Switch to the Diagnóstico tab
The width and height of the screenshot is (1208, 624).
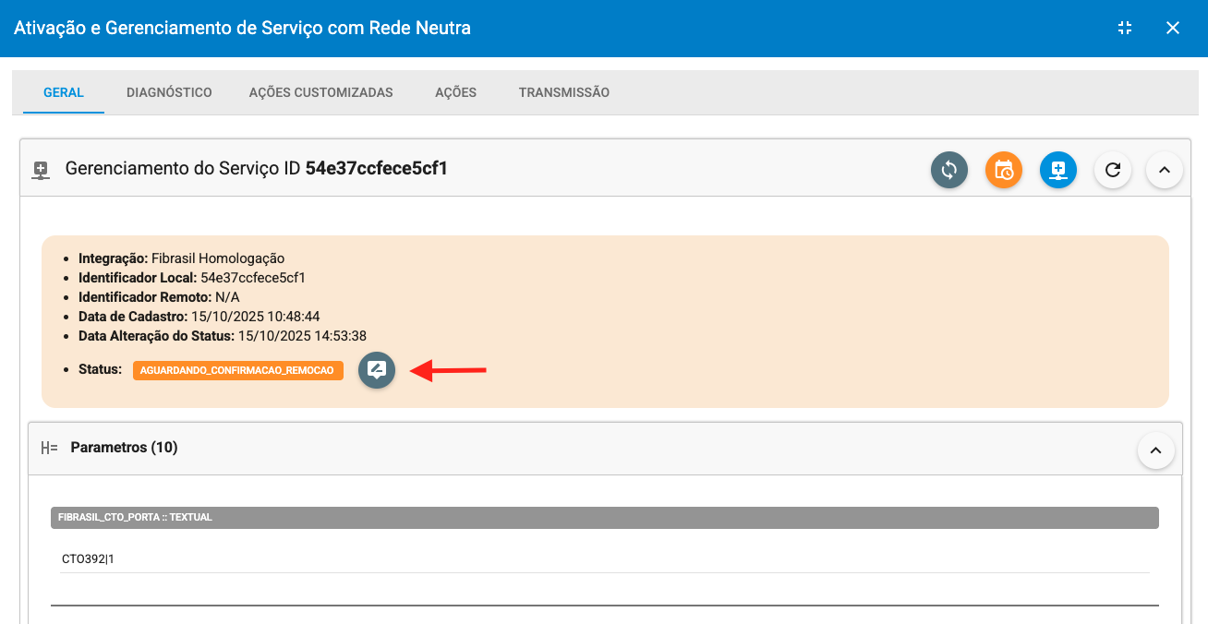pyautogui.click(x=169, y=92)
